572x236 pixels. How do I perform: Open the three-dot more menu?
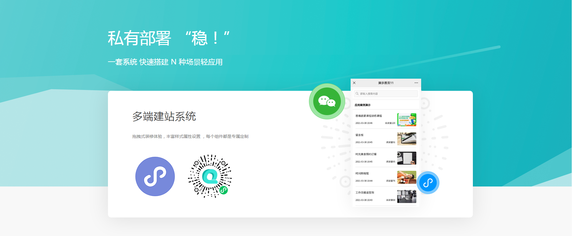pyautogui.click(x=416, y=83)
